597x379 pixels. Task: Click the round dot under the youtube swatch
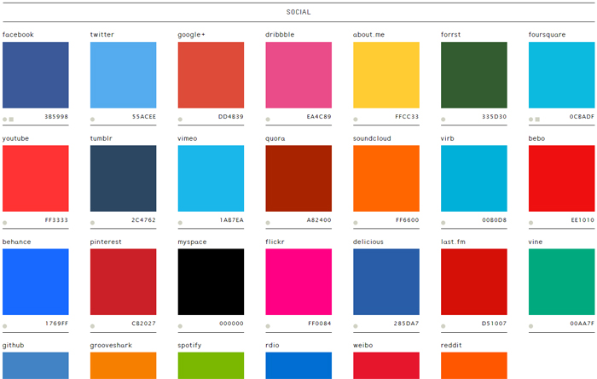pyautogui.click(x=5, y=223)
